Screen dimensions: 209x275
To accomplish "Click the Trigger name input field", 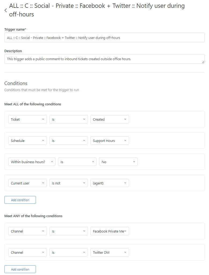I will click(104, 37).
